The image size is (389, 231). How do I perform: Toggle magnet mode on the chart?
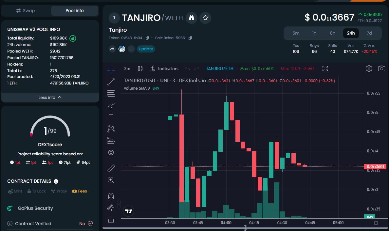(111, 196)
